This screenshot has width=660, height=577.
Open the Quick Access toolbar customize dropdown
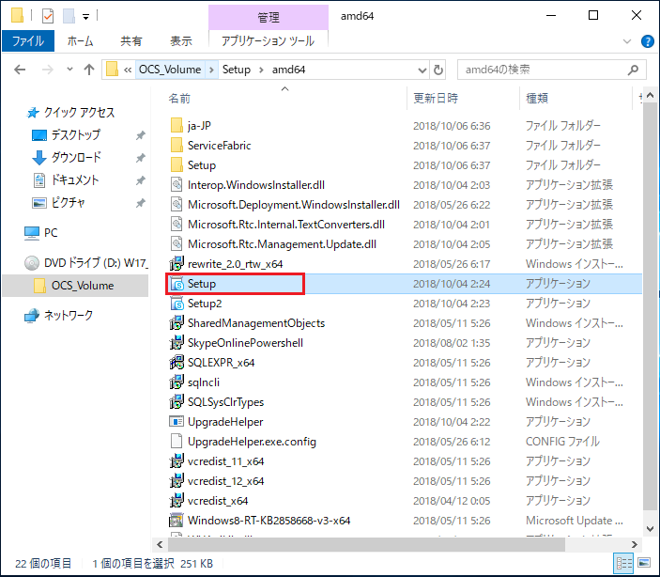[x=85, y=17]
